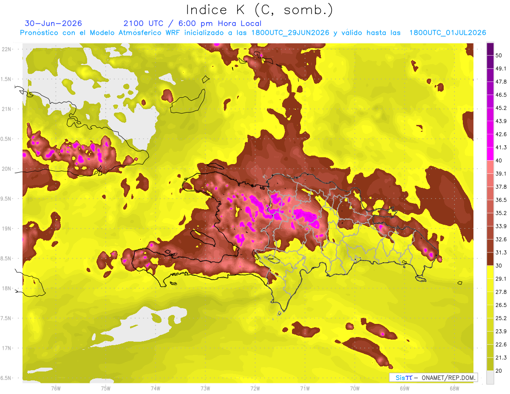Click the '71W' longitude label
510x394 pixels.
[x=305, y=388]
